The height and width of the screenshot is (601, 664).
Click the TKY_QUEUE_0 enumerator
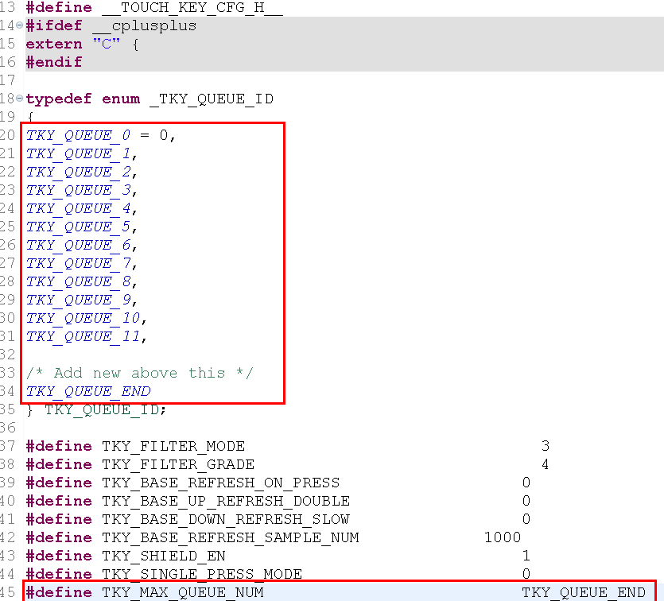coord(79,135)
